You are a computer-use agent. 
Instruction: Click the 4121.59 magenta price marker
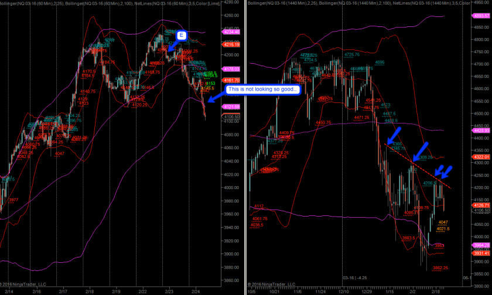pyautogui.click(x=231, y=107)
